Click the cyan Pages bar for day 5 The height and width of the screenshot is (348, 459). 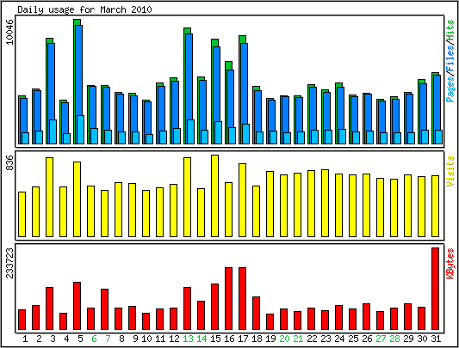80,130
